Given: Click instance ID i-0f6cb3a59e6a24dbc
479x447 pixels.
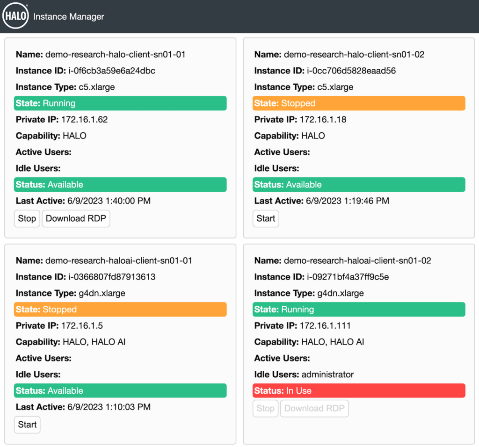Looking at the screenshot, I should tap(112, 71).
